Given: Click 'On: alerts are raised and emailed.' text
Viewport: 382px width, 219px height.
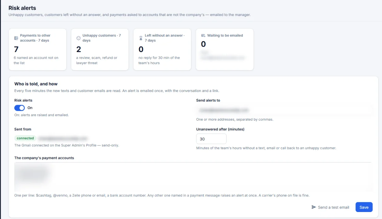Looking at the screenshot, I should click(42, 115).
